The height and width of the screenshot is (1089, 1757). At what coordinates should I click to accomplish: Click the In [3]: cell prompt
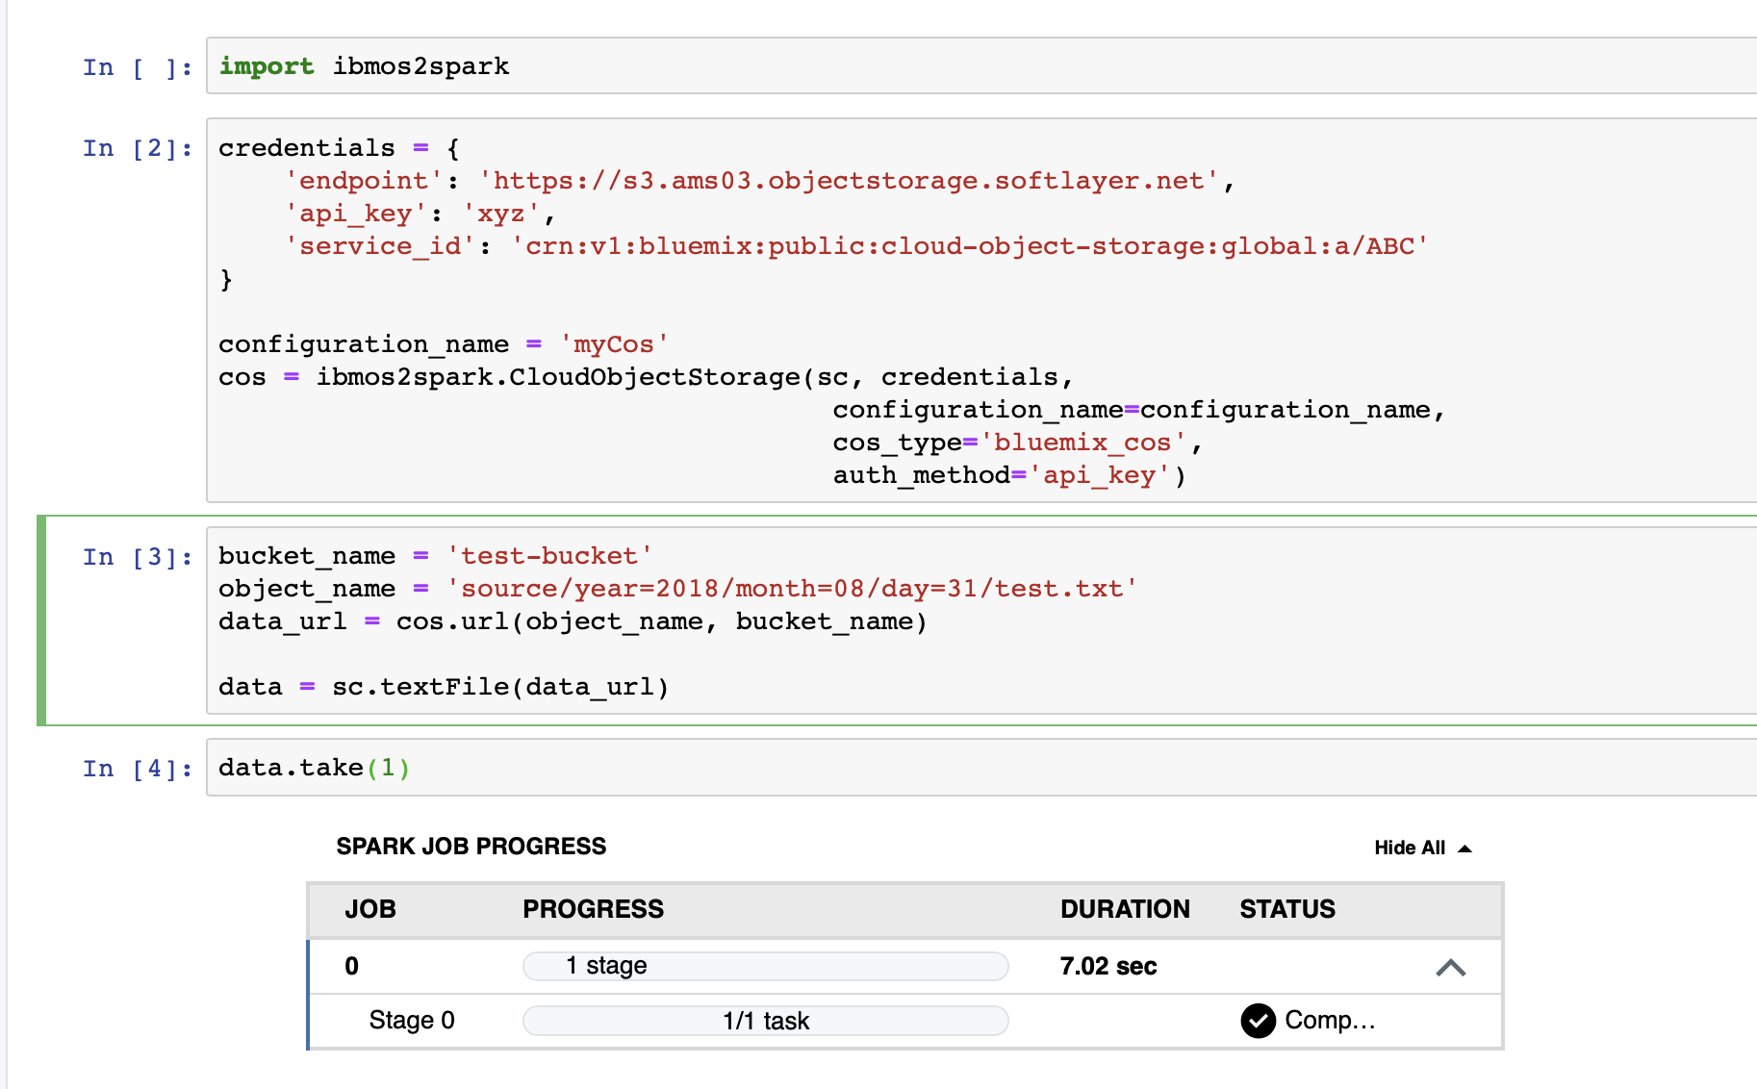(x=138, y=557)
